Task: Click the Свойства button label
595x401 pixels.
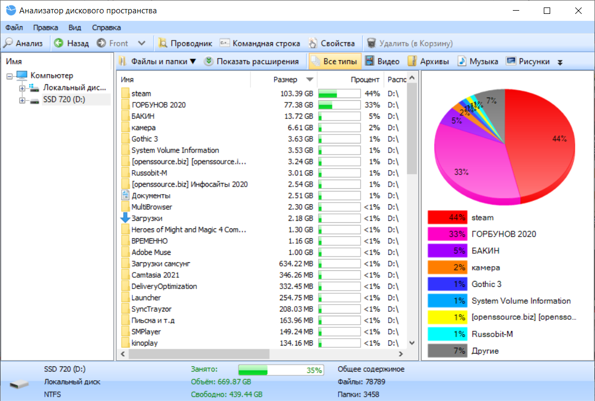Action: (338, 43)
